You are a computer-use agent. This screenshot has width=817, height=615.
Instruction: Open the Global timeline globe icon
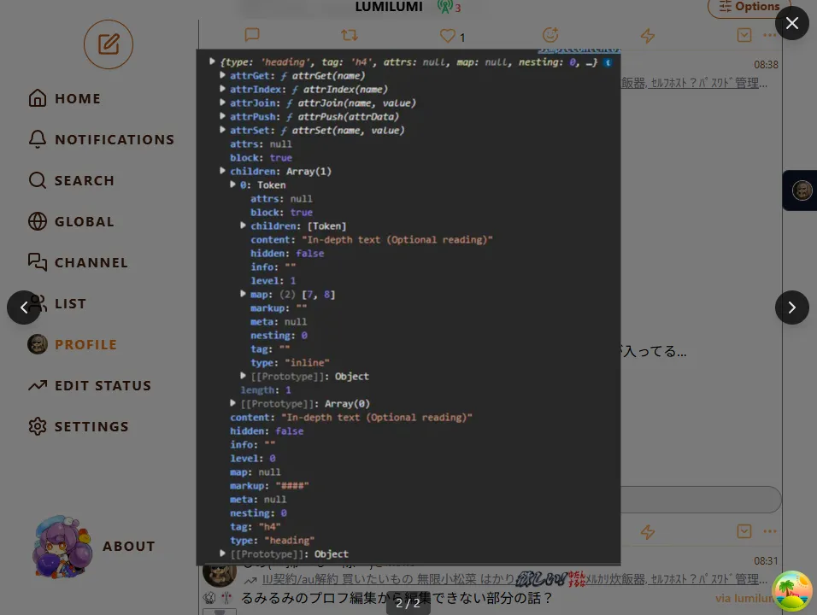click(38, 221)
